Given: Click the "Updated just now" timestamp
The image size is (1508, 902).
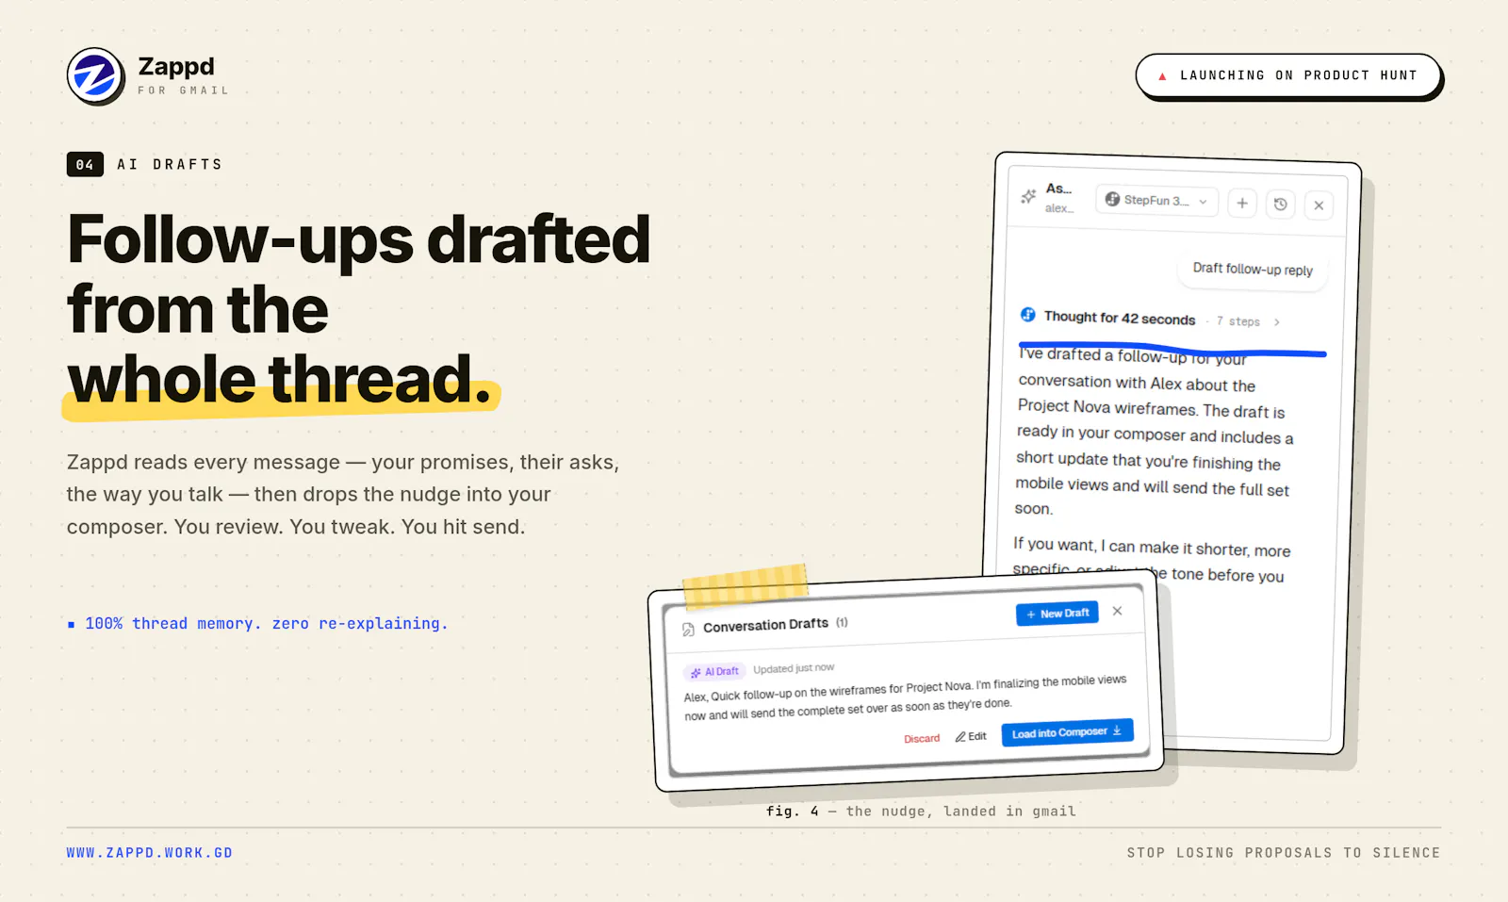Looking at the screenshot, I should tap(794, 668).
